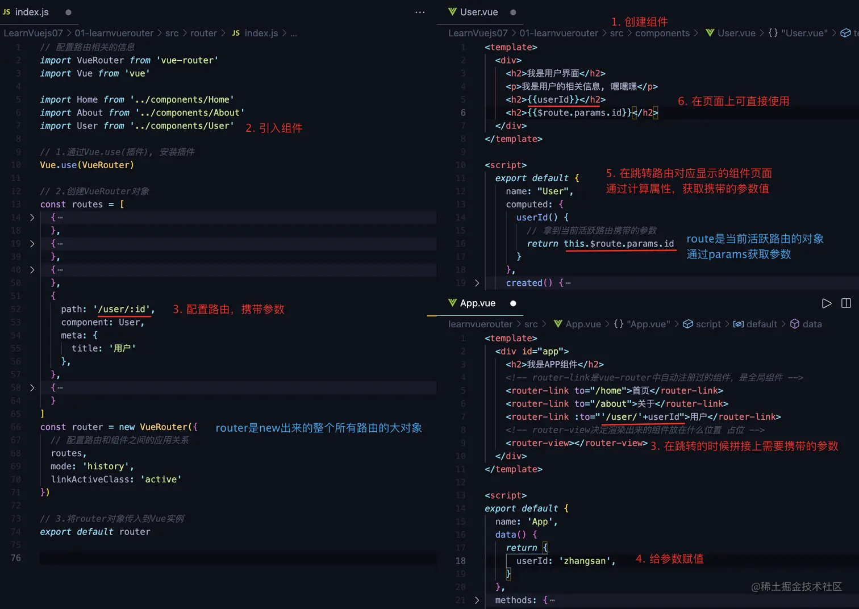Click name: "User" line in User.vue
This screenshot has height=609, width=859.
[x=540, y=191]
